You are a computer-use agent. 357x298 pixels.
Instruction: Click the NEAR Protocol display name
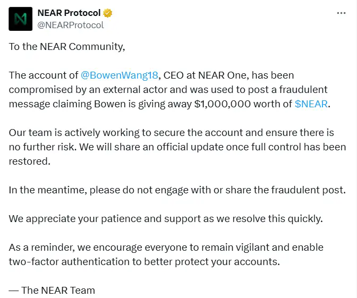(70, 13)
